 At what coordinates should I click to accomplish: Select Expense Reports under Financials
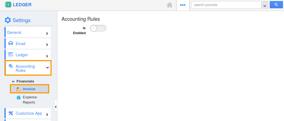click(x=30, y=100)
